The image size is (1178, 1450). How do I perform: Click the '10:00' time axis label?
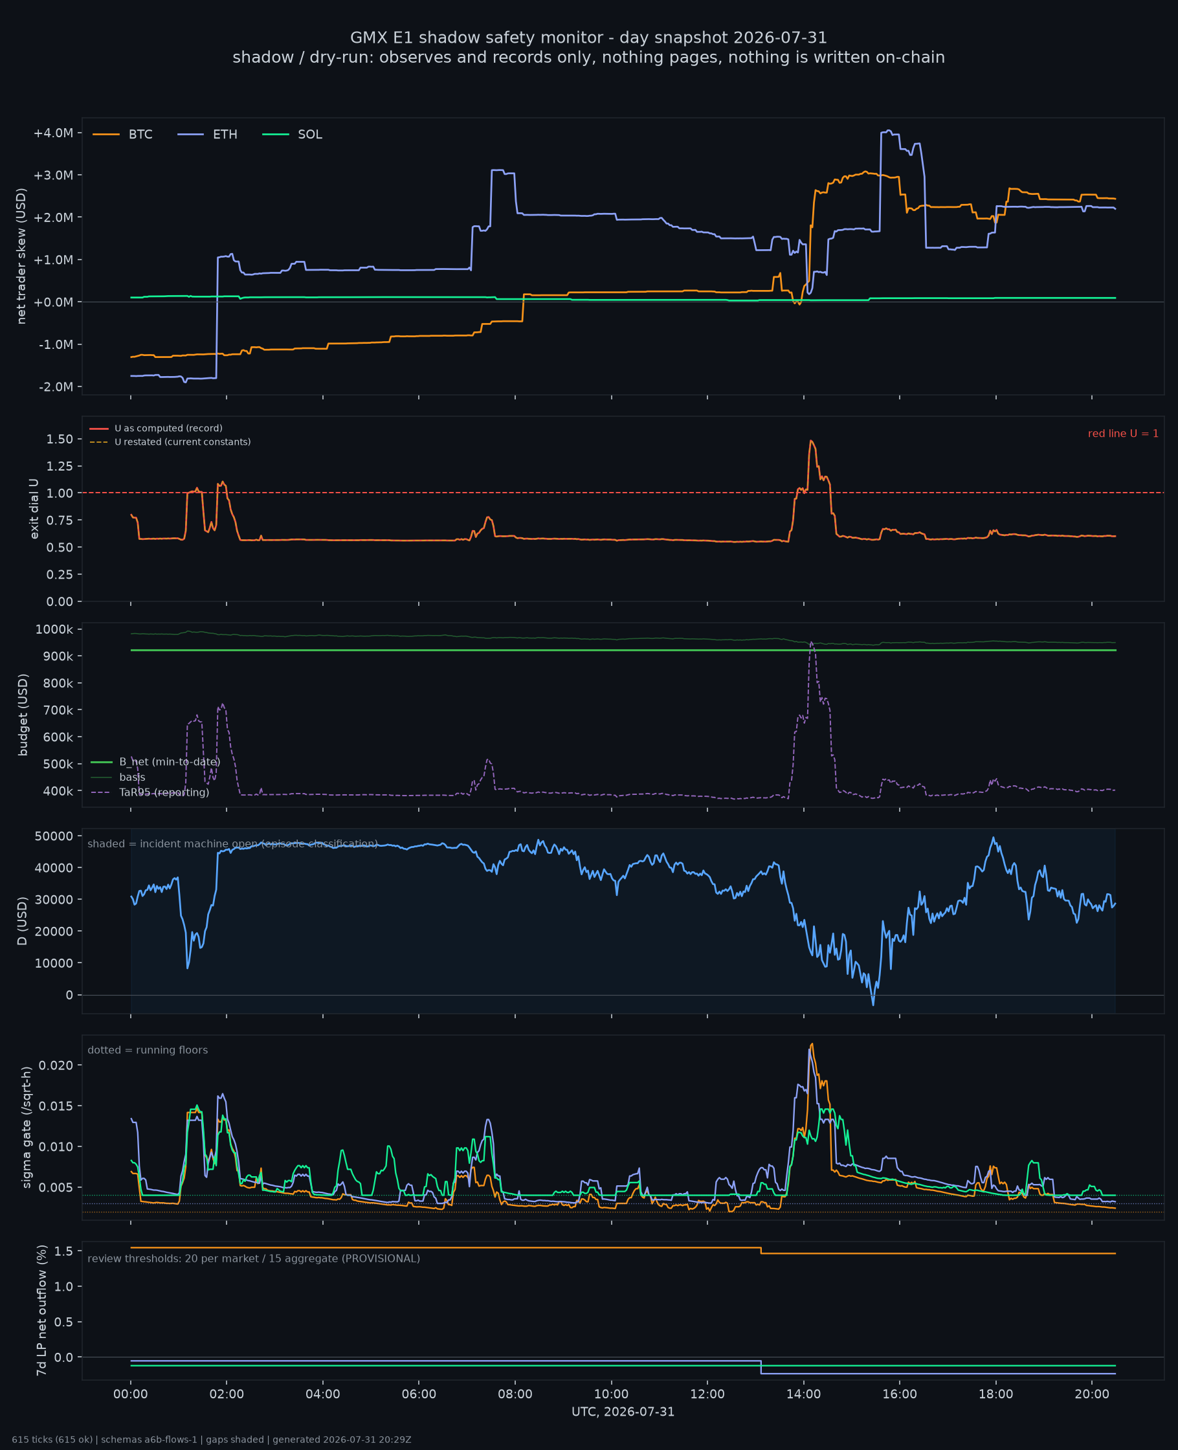[612, 1394]
